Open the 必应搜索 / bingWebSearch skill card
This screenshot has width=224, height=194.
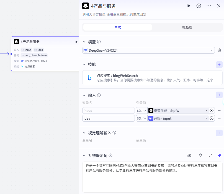pos(152,78)
